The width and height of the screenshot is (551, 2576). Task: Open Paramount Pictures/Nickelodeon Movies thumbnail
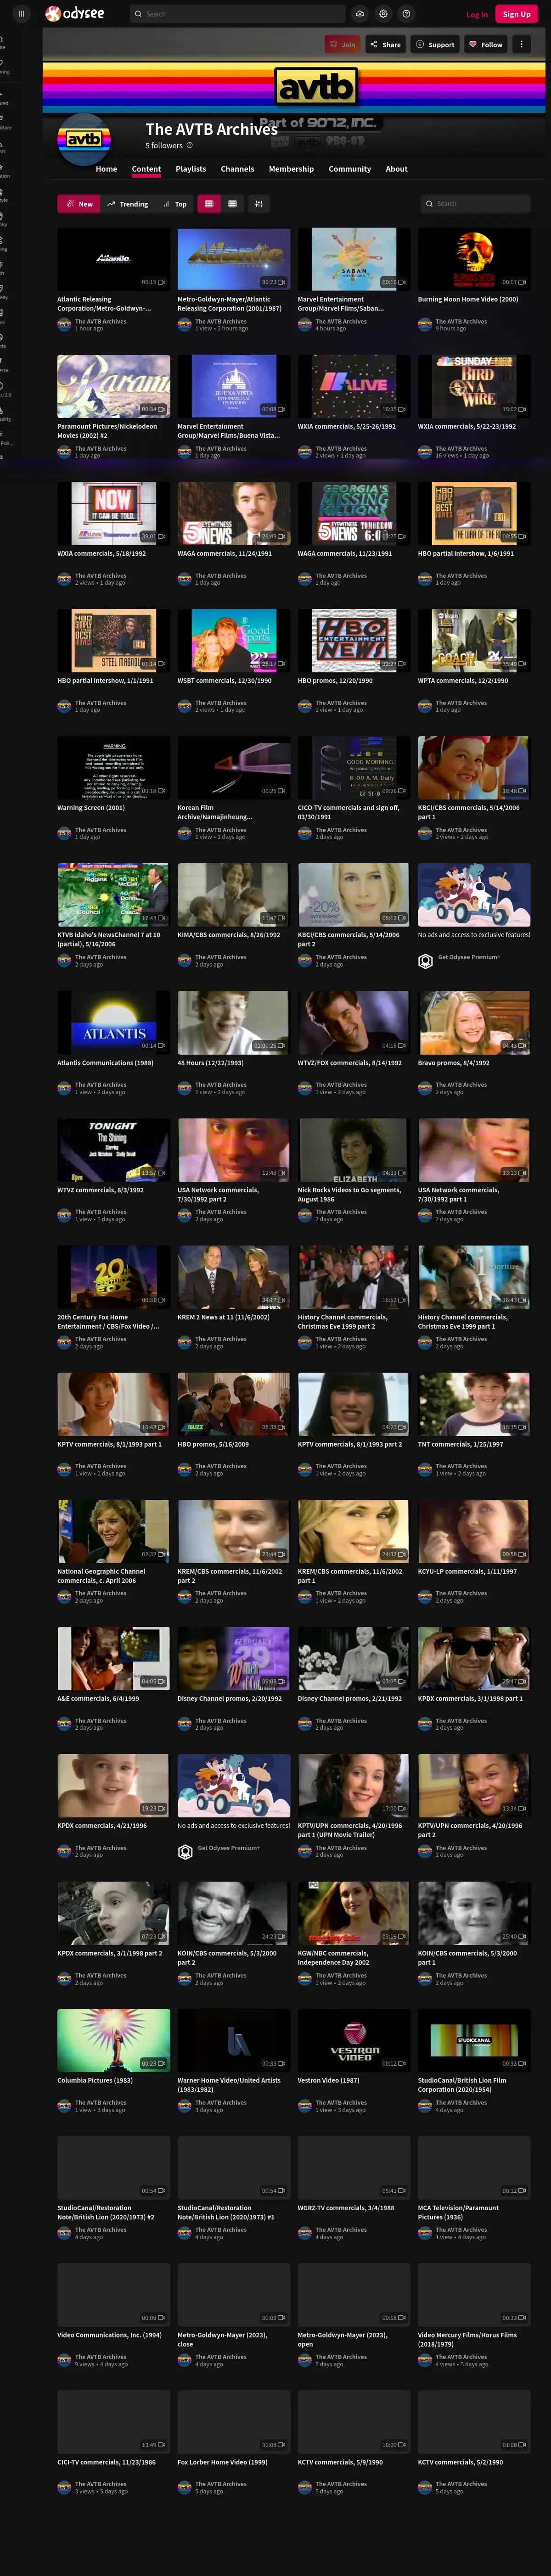(x=113, y=386)
